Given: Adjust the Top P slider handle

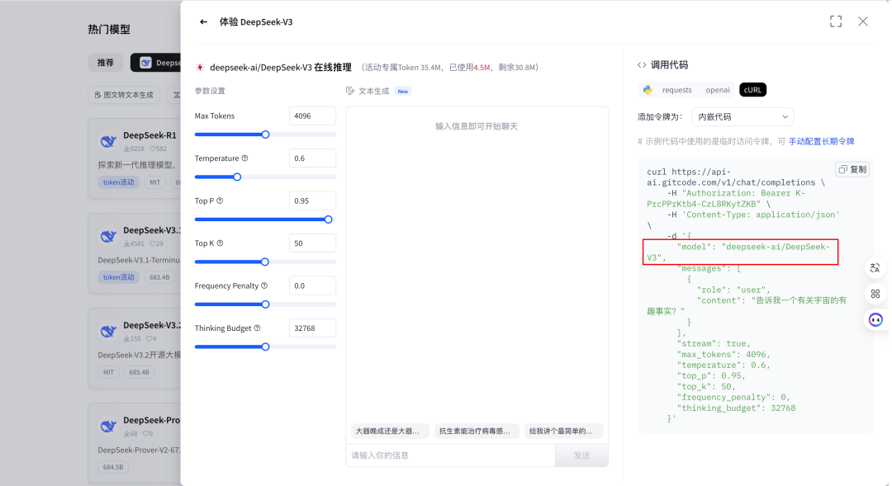Looking at the screenshot, I should coord(328,219).
